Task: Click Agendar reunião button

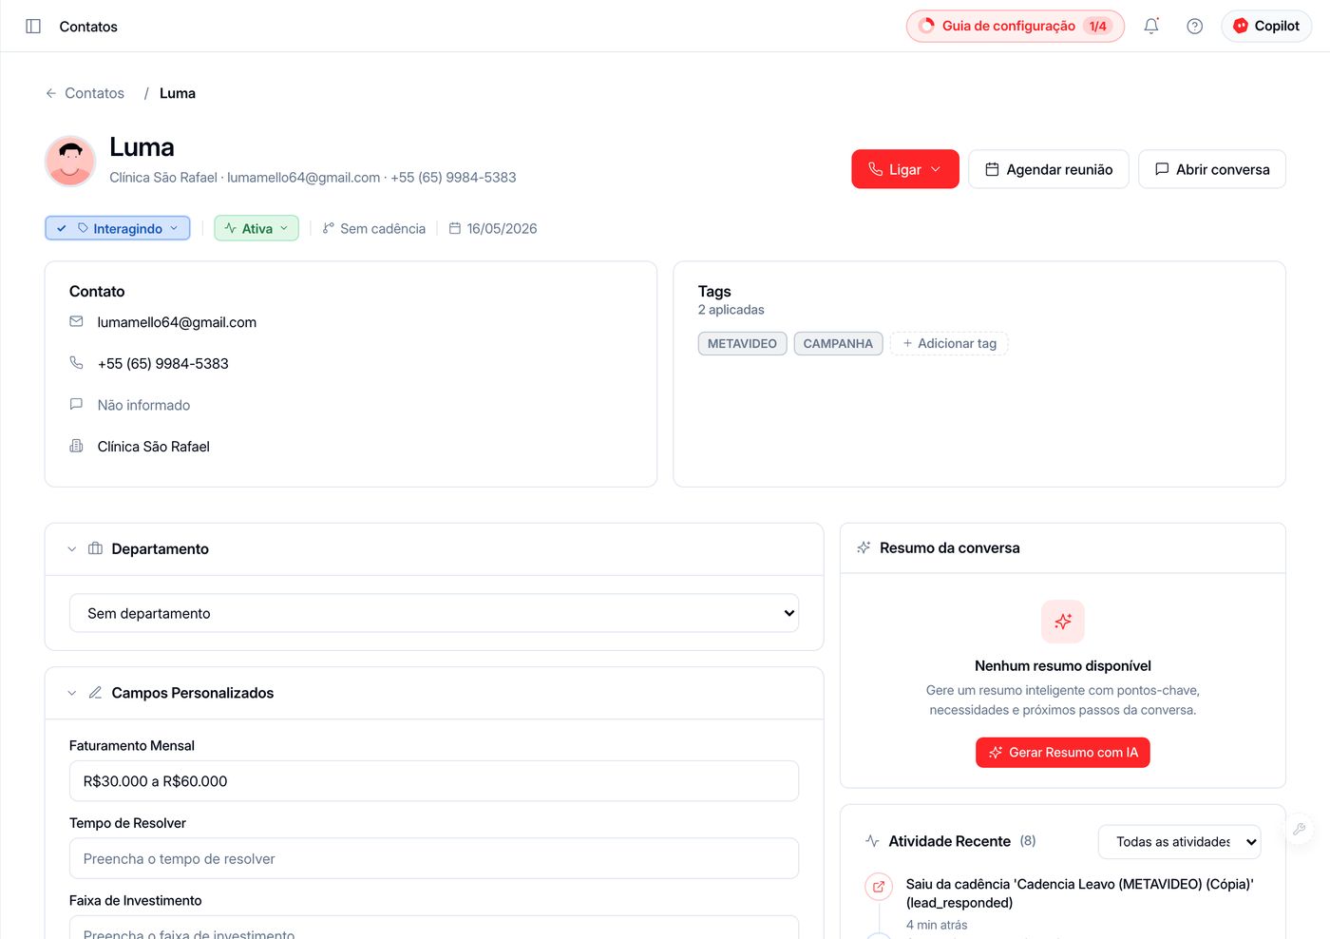Action: click(x=1049, y=169)
